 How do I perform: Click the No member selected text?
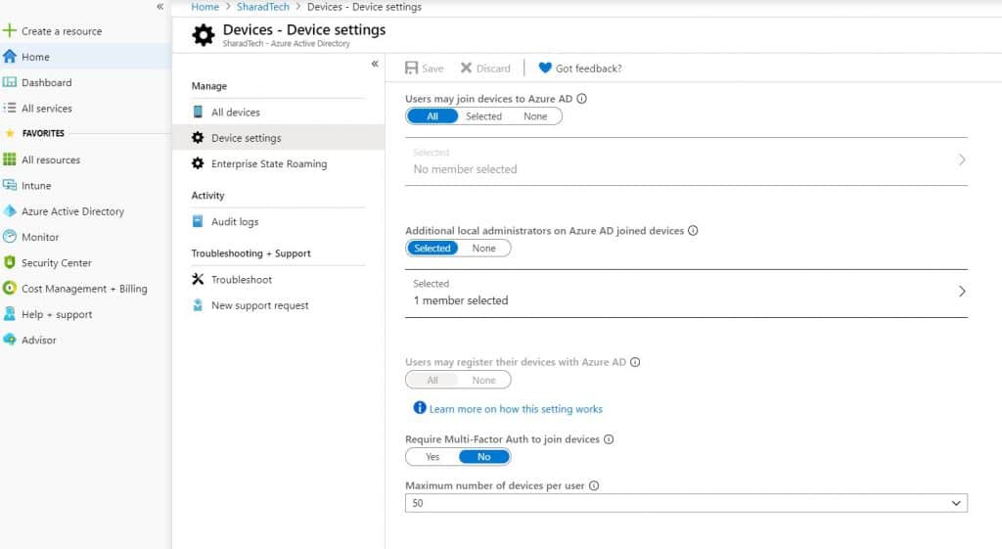pyautogui.click(x=465, y=169)
